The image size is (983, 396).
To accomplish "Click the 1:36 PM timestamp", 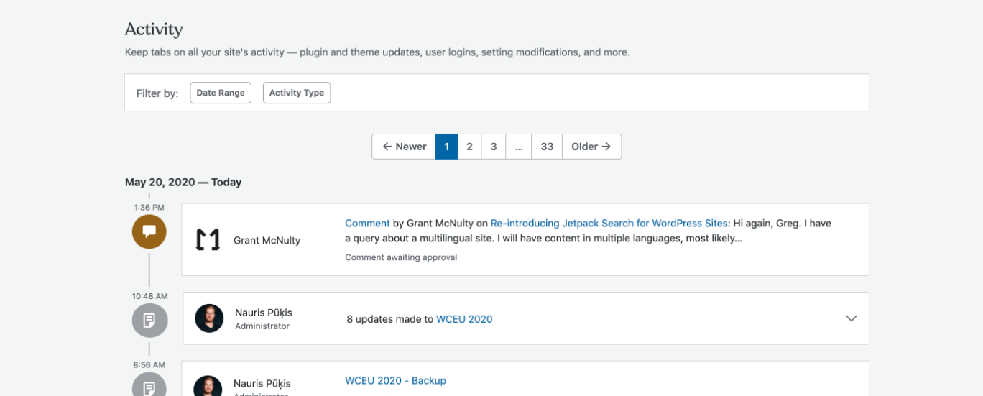I will coord(149,208).
